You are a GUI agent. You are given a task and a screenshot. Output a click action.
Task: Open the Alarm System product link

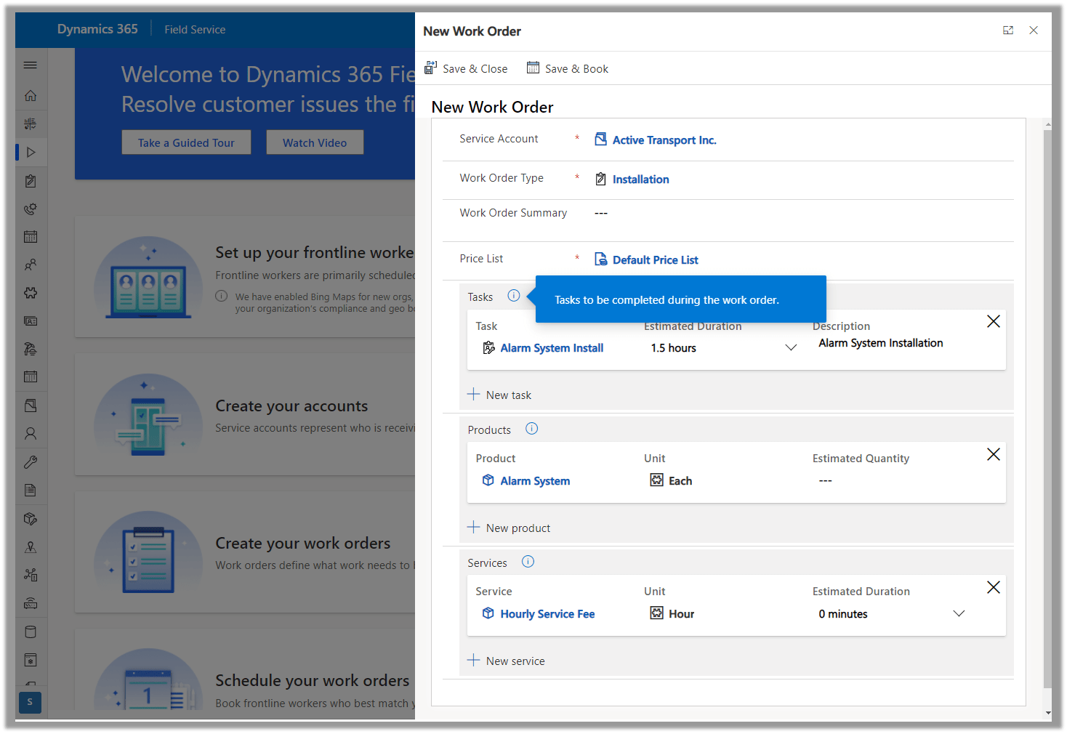(x=535, y=481)
